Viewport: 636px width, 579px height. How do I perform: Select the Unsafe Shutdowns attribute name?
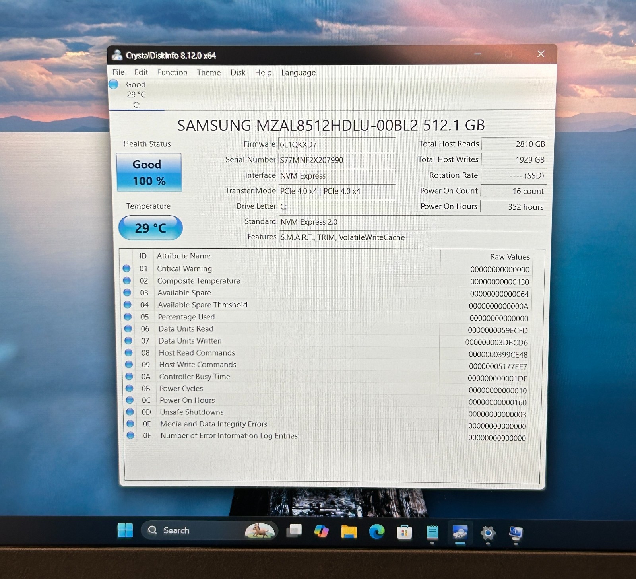[x=192, y=412]
